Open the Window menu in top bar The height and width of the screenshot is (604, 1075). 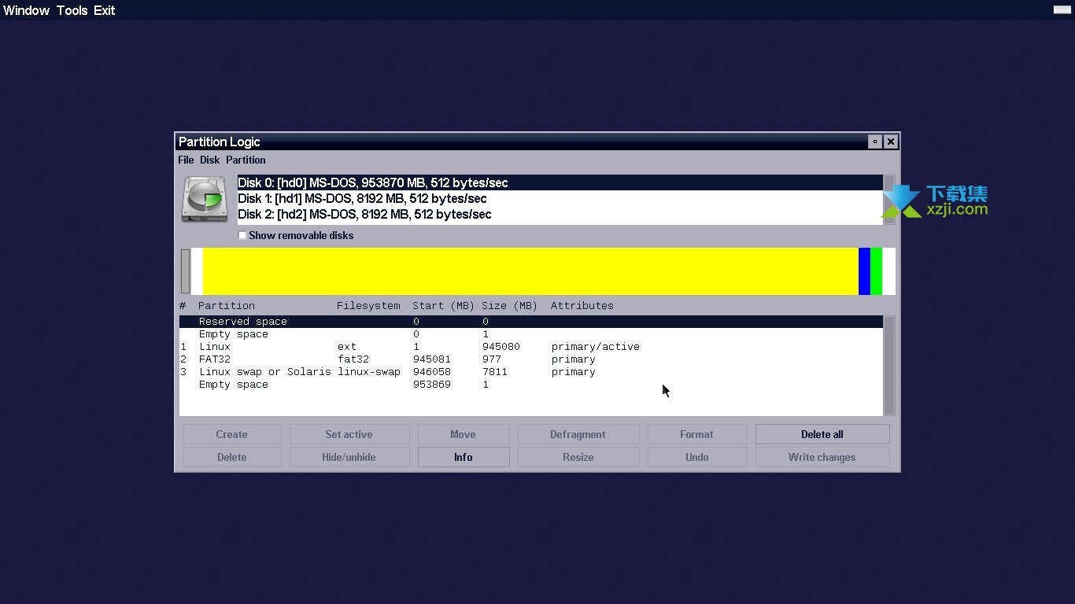(x=26, y=10)
